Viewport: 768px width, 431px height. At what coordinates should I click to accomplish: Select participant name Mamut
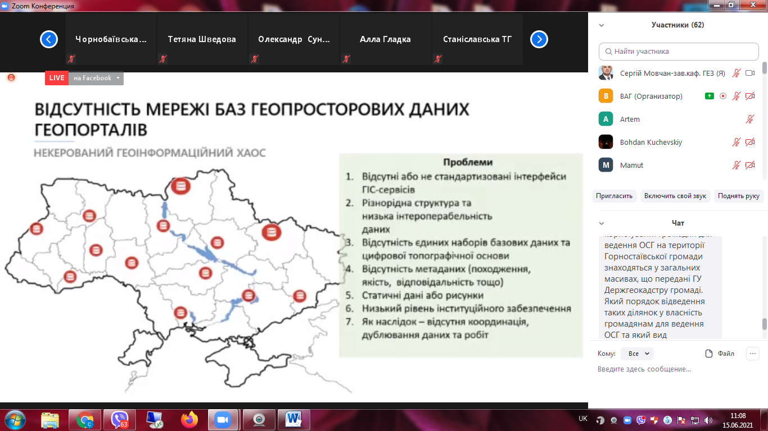click(631, 165)
